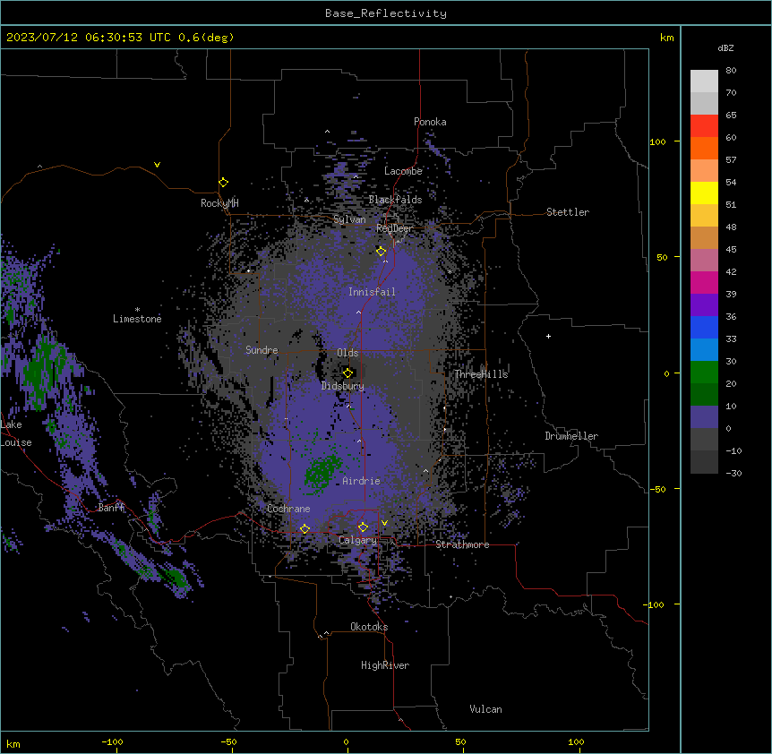Click the Drumheller city label
Image resolution: width=772 pixels, height=754 pixels.
click(x=571, y=436)
